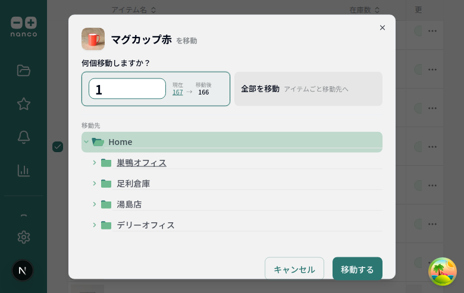Viewport: 464px width, 293px height.
Task: Select 巣鴨オフィス as destination
Action: pos(142,163)
